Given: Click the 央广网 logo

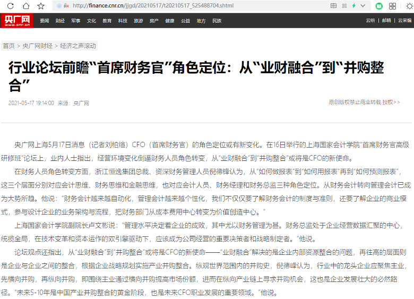Looking at the screenshot, I should coord(16,21).
